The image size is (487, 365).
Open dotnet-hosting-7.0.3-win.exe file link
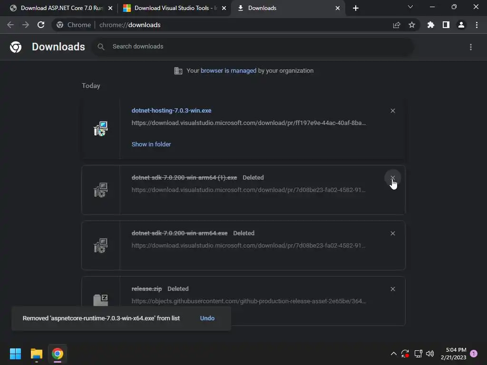tap(171, 110)
